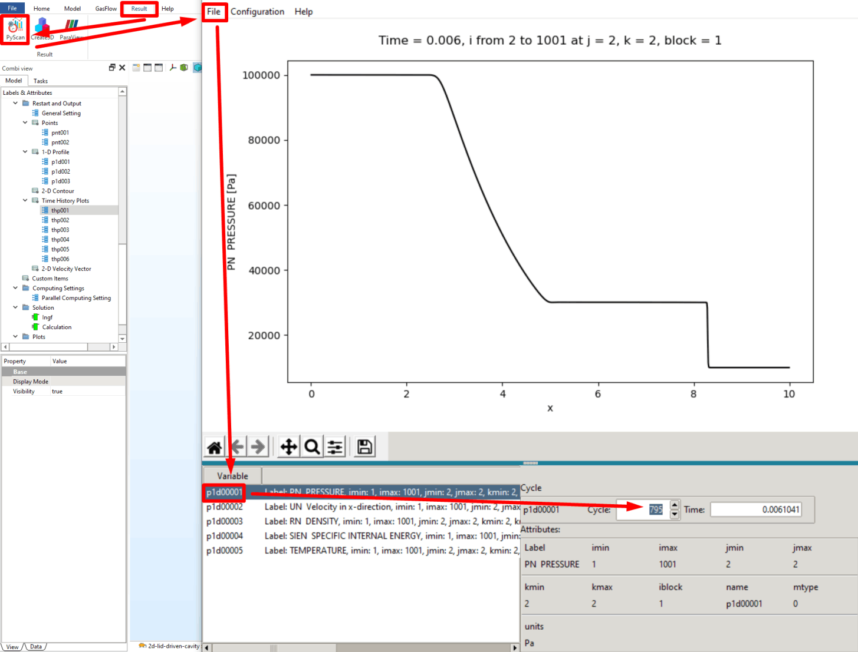858x652 pixels.
Task: Select variable p1d00001 PN PRESSURE row
Action: (x=361, y=492)
